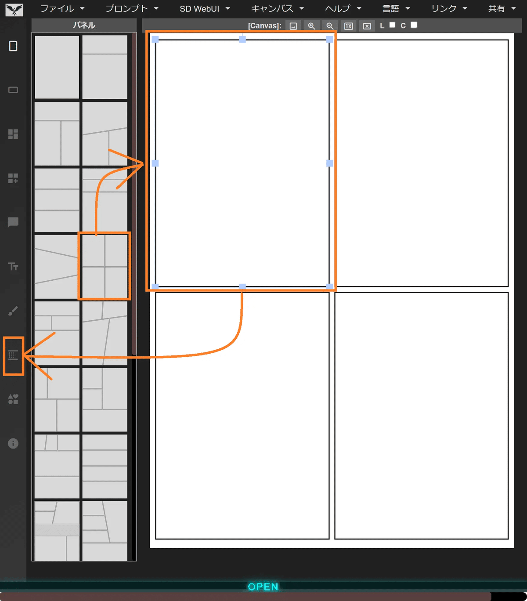Open the shapes icon in sidebar
Viewport: 527px width, 601px height.
click(13, 399)
